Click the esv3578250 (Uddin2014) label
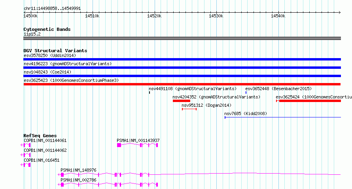 50,55
